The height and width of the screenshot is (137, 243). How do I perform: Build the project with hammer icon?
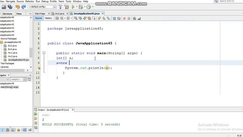(x=60, y=7)
